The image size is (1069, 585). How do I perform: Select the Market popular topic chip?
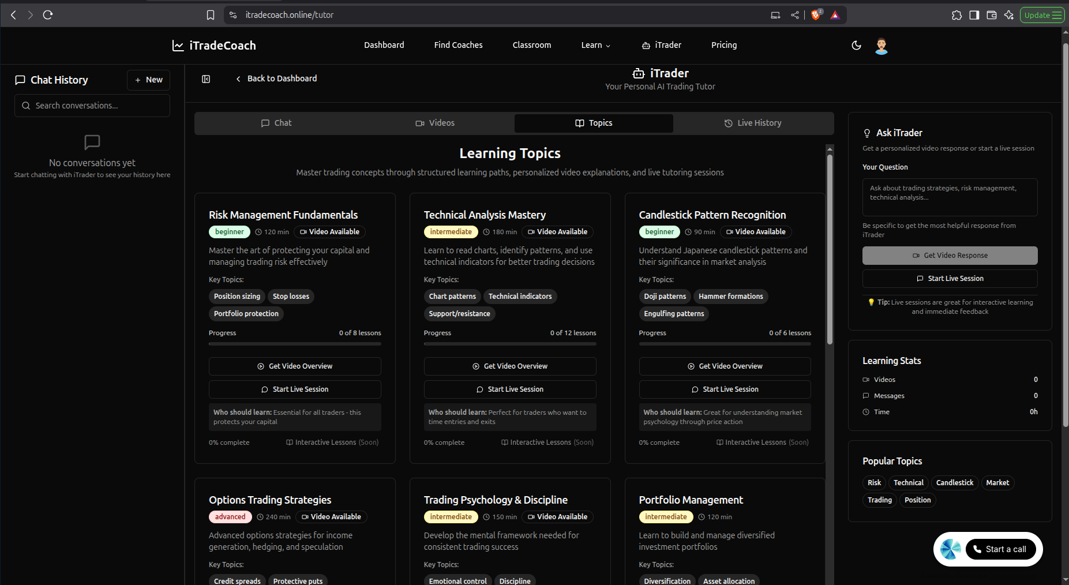point(997,483)
